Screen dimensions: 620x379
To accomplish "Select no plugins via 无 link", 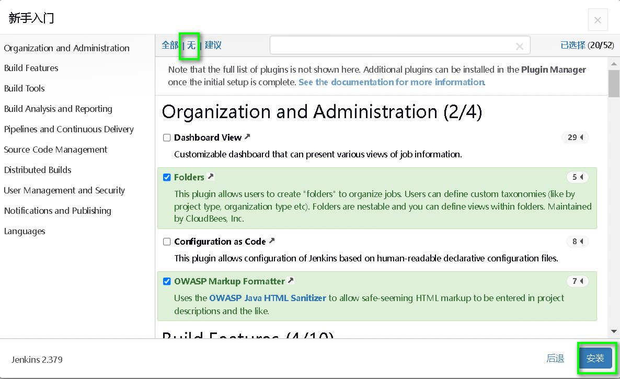I will point(191,45).
